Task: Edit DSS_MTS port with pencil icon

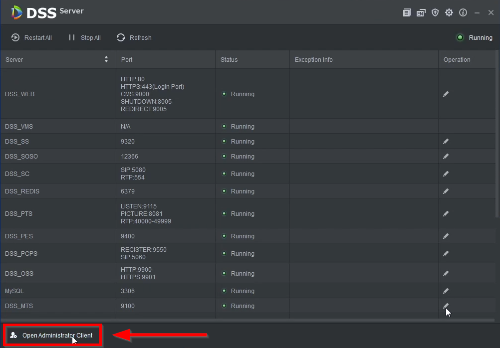Action: pos(446,306)
